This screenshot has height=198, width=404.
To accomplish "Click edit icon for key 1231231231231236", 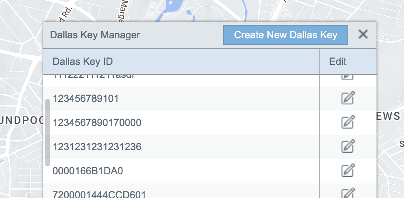I will click(x=348, y=147).
